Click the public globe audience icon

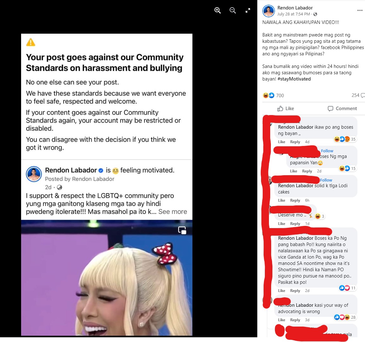tap(315, 14)
